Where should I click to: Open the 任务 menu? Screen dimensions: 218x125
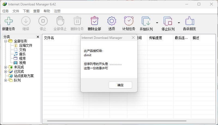tap(5, 11)
